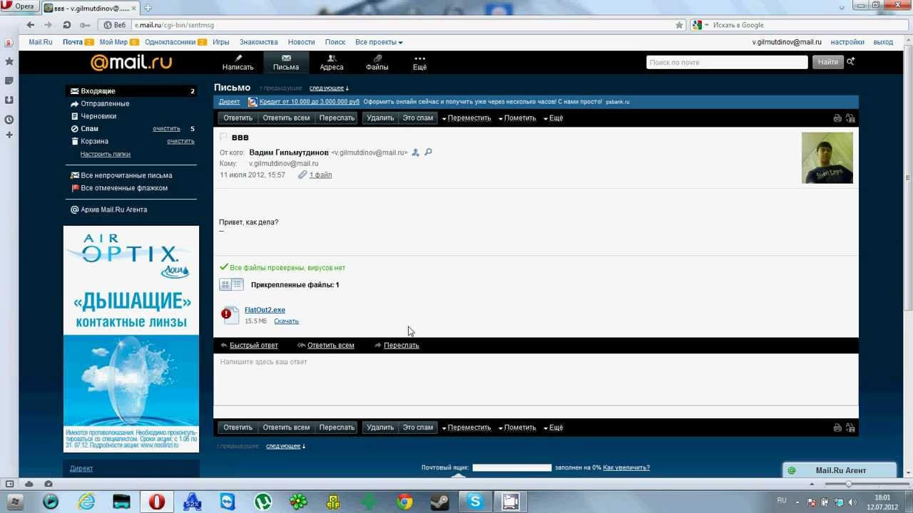Click the advanced search magnifier icon

click(x=850, y=62)
